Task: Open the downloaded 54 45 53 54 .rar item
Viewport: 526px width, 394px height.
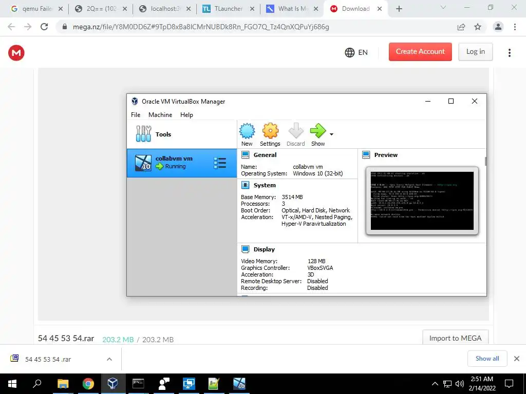Action: click(48, 359)
